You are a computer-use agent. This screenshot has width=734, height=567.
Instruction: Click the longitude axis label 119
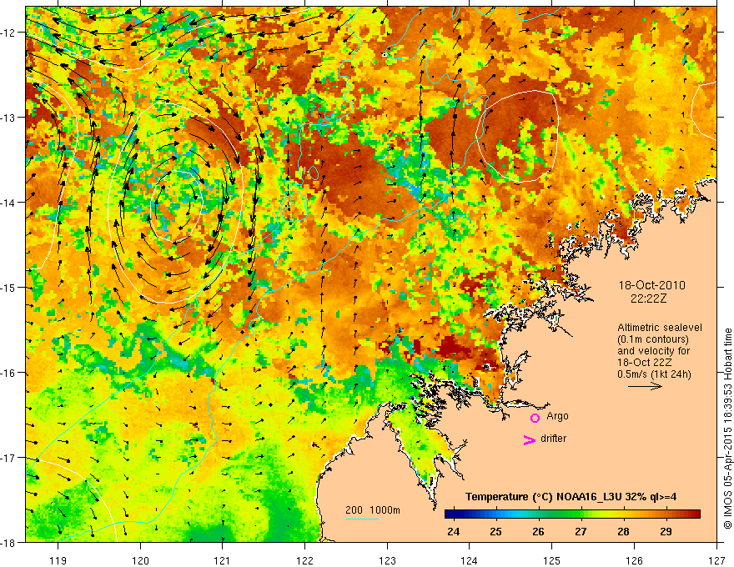[58, 560]
